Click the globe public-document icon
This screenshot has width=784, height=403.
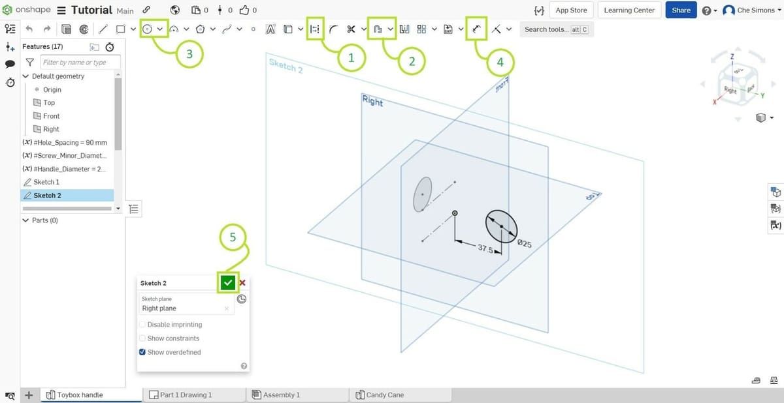coord(174,10)
